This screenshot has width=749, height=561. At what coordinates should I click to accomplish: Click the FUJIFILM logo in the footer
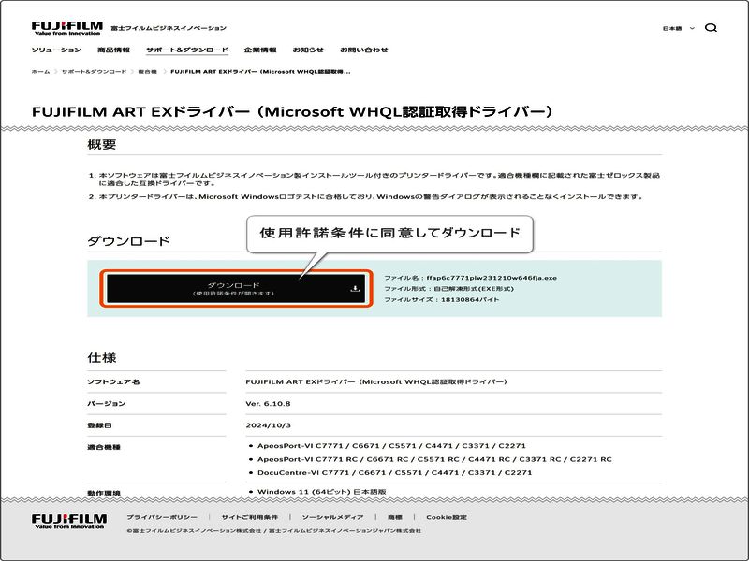coord(69,521)
